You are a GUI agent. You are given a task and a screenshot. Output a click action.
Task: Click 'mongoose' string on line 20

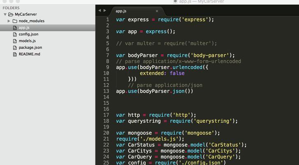tap(199, 133)
